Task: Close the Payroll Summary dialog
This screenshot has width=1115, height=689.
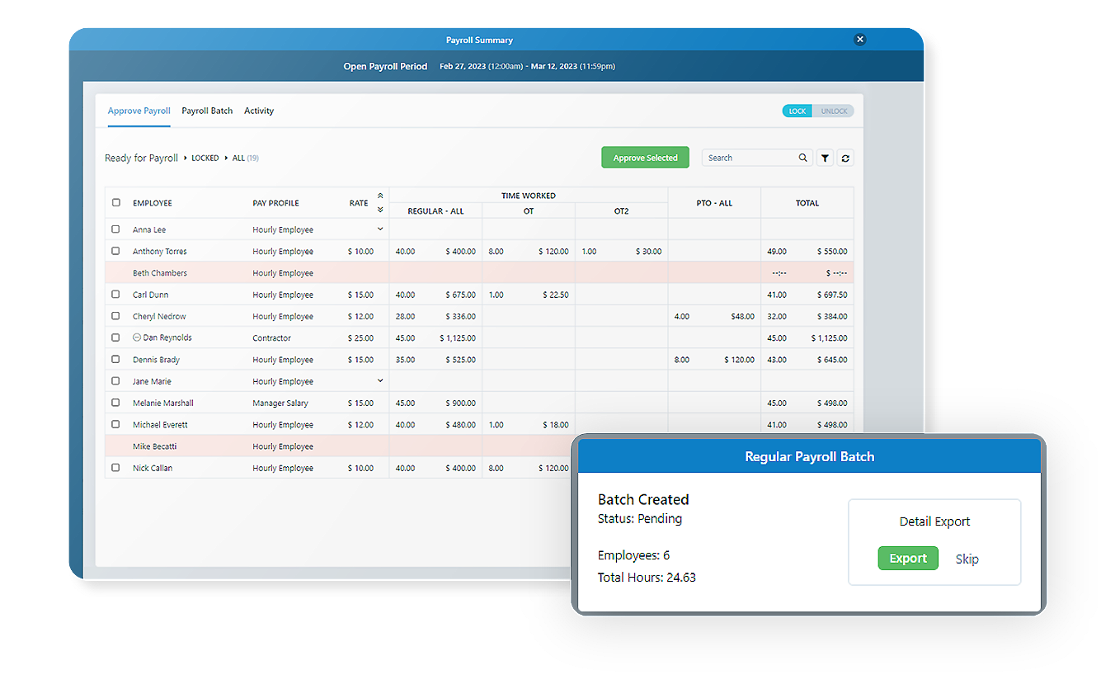Action: [x=860, y=39]
